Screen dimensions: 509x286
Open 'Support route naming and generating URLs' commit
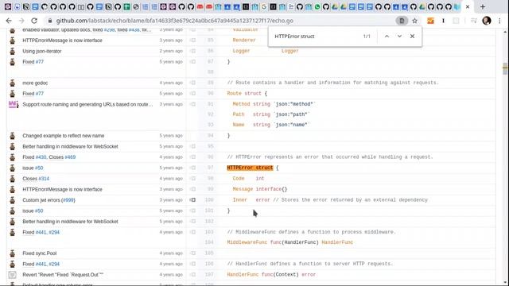point(87,104)
